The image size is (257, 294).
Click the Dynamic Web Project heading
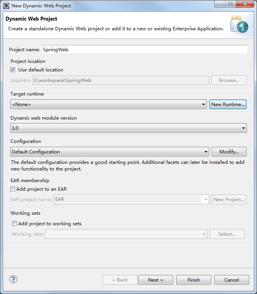[x=31, y=19]
